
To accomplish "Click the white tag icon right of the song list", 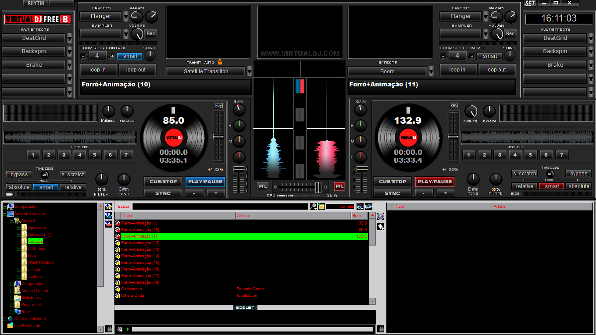I will coord(381,227).
